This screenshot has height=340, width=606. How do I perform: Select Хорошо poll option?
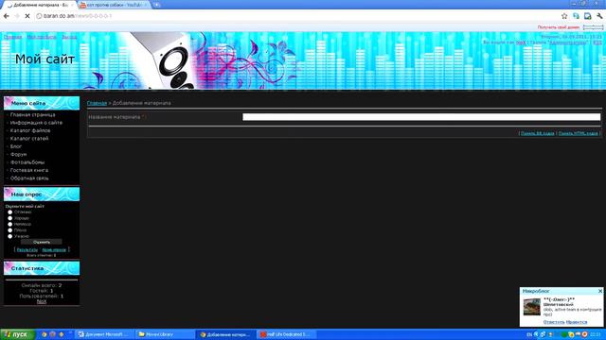click(10, 218)
